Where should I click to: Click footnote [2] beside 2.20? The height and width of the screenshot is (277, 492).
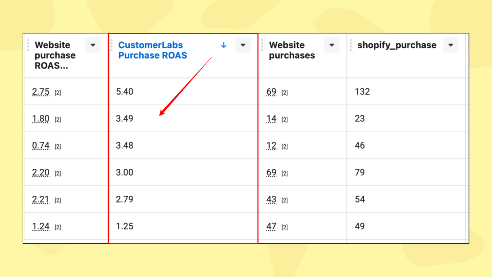tap(58, 173)
